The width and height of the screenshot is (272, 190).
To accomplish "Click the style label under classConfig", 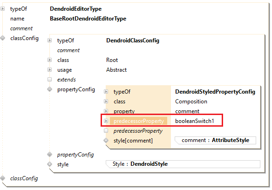I will click(x=63, y=164).
